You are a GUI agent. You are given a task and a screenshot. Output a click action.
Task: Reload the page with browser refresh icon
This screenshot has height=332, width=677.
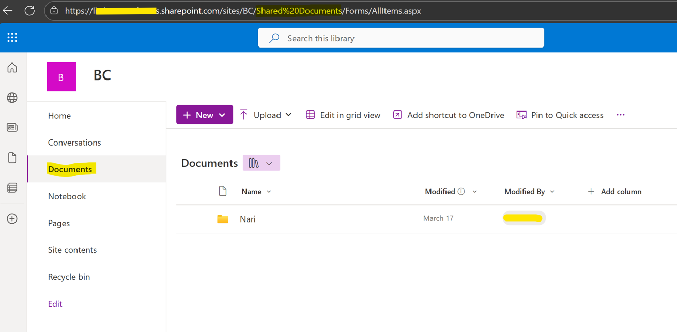(x=29, y=11)
